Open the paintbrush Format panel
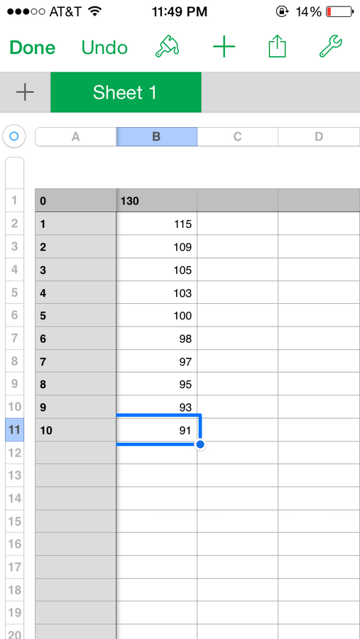 pyautogui.click(x=167, y=46)
